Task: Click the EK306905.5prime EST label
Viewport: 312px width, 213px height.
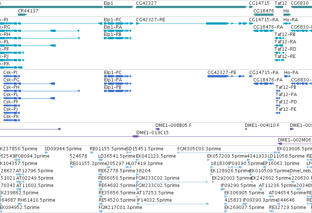Action: 244,193
